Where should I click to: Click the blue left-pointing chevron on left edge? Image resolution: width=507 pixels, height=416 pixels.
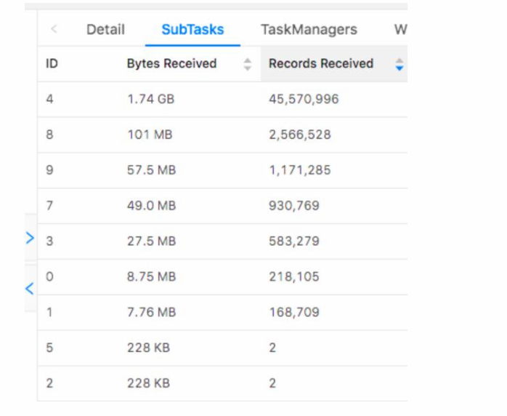point(30,289)
